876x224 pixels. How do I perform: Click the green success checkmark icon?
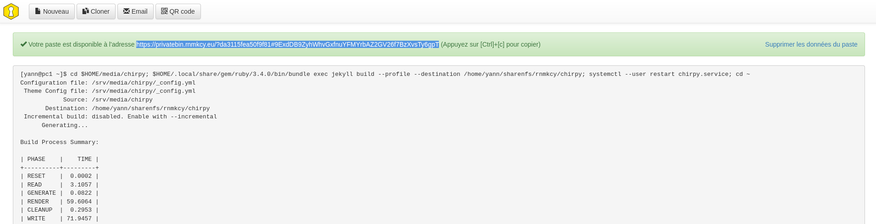pos(23,44)
